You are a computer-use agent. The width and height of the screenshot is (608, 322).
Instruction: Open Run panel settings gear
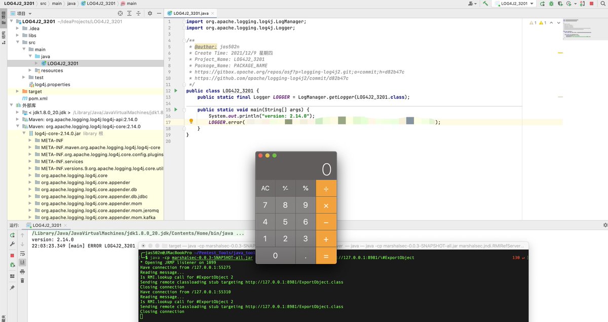(605, 225)
